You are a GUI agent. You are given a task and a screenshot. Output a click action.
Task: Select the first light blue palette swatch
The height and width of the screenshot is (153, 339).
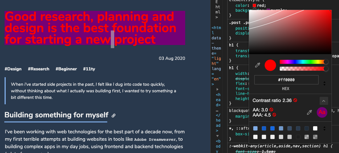coord(255,128)
